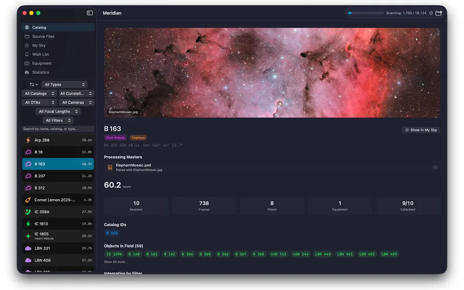Screen dimensions: 464x290
Task: Click the LBN 455 object chip
Action: pyautogui.click(x=389, y=254)
